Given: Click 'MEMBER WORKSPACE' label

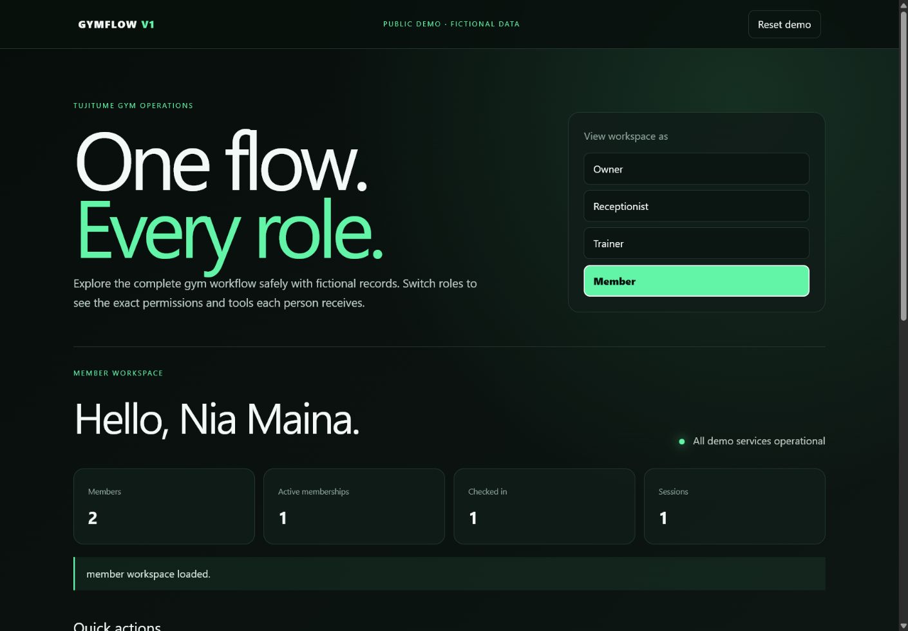Looking at the screenshot, I should point(118,373).
